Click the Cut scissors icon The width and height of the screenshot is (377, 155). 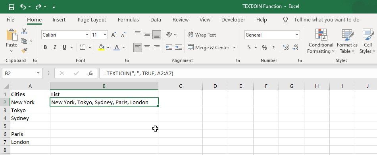click(x=24, y=31)
